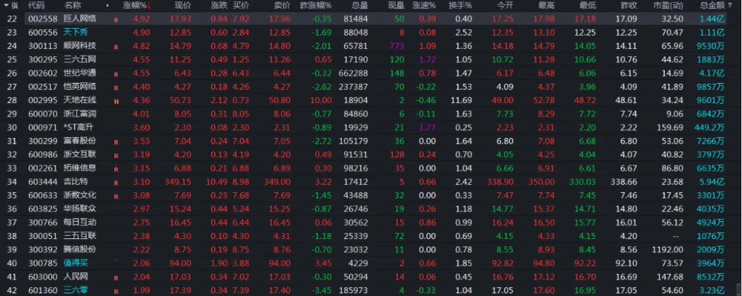
Task: Sort by the 买价 column header
Action: [x=241, y=5]
